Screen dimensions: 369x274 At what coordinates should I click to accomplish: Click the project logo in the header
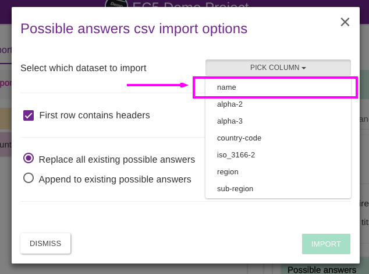(116, 5)
